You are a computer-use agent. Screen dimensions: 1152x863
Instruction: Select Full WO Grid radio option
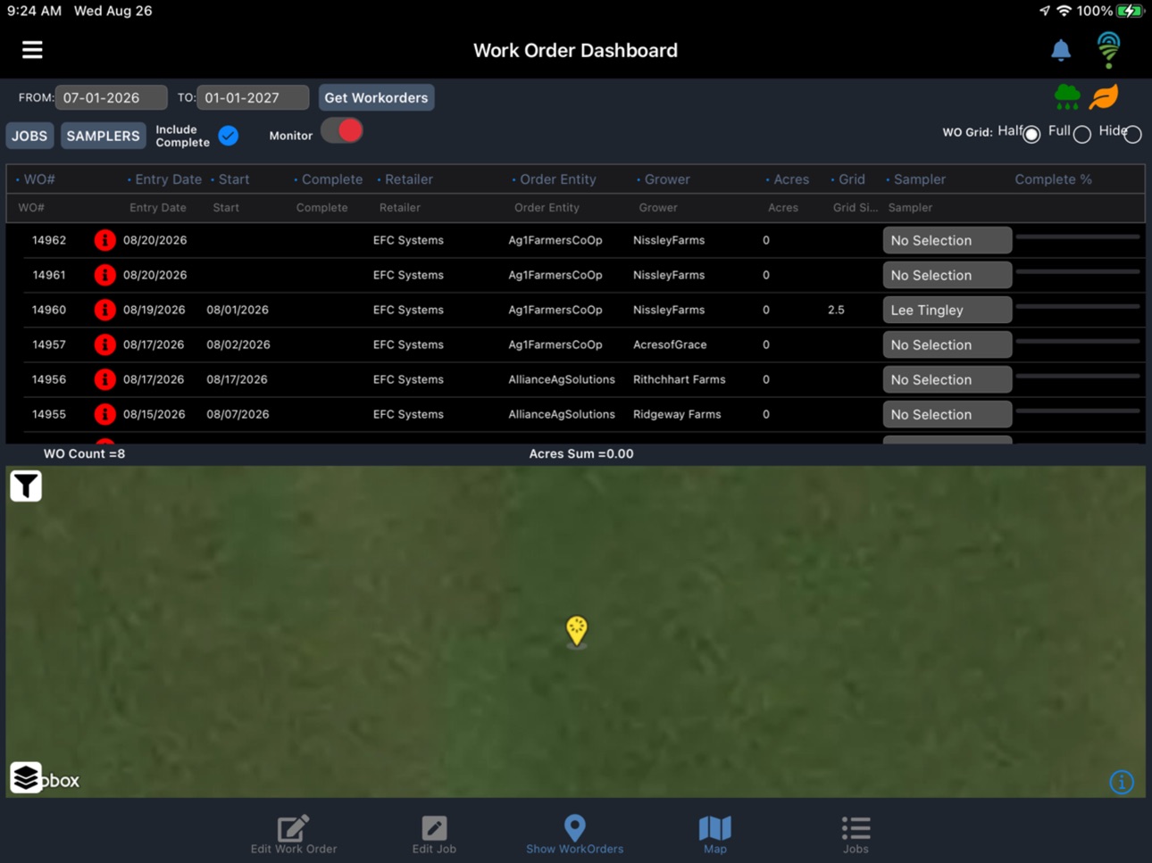click(1082, 135)
